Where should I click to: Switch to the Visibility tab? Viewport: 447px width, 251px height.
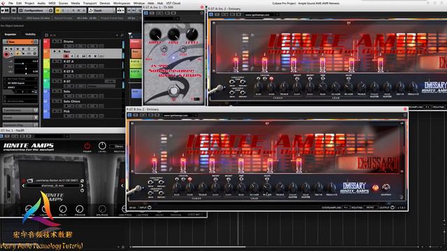pos(30,34)
